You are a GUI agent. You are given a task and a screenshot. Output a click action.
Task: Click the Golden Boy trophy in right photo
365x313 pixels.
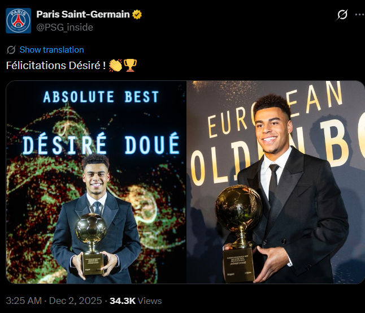point(238,209)
